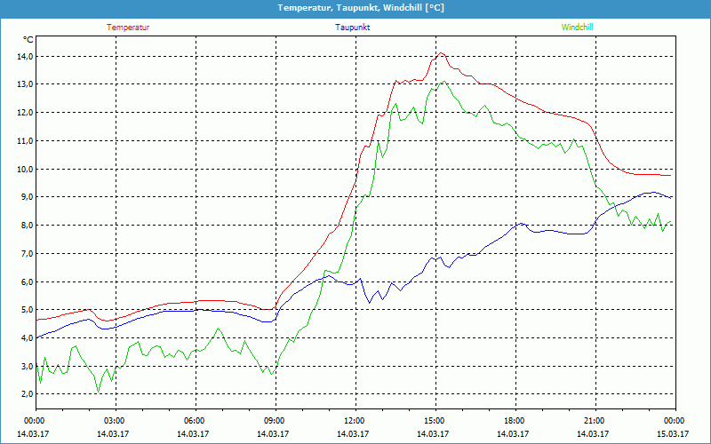
Task: Click the 4,0 y-axis value
Action: tap(27, 338)
